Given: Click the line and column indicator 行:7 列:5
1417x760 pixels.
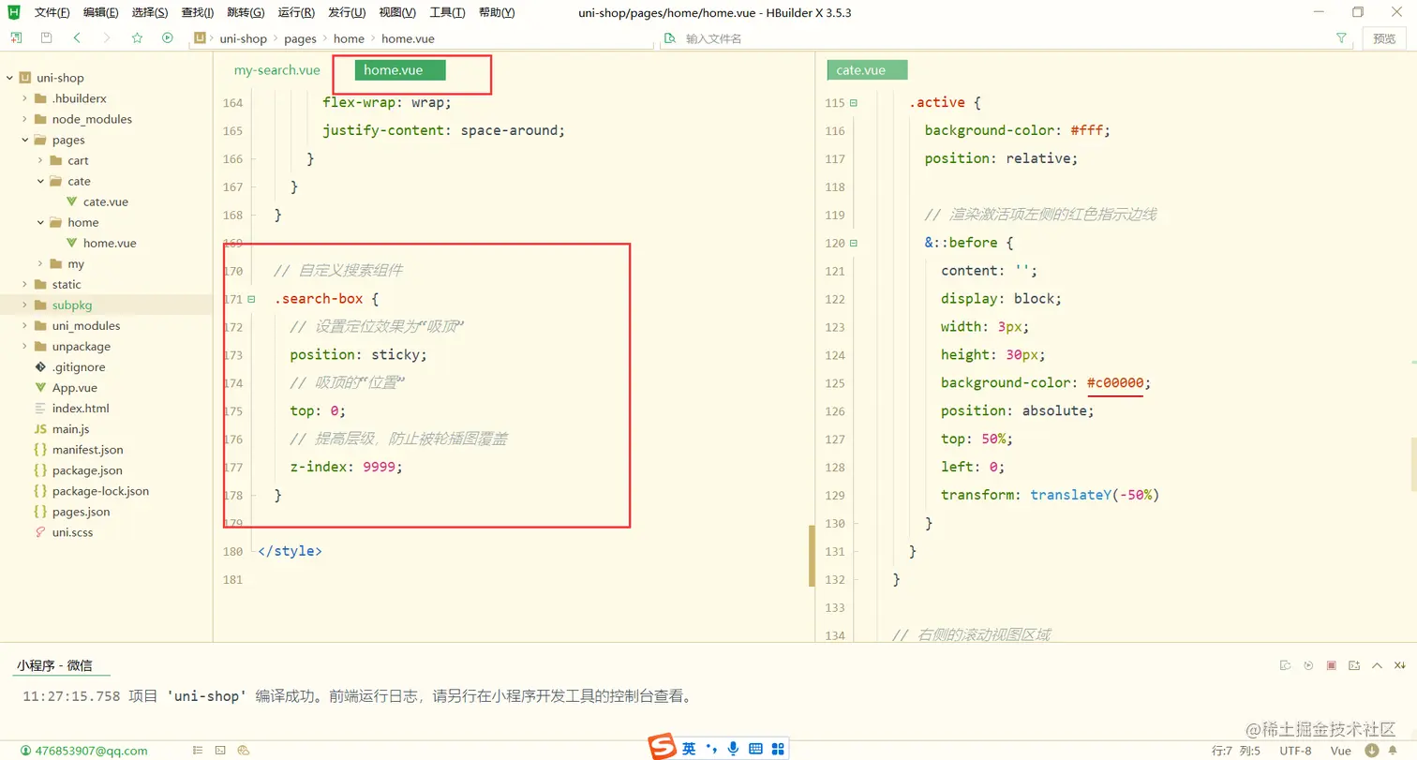Looking at the screenshot, I should [x=1236, y=751].
